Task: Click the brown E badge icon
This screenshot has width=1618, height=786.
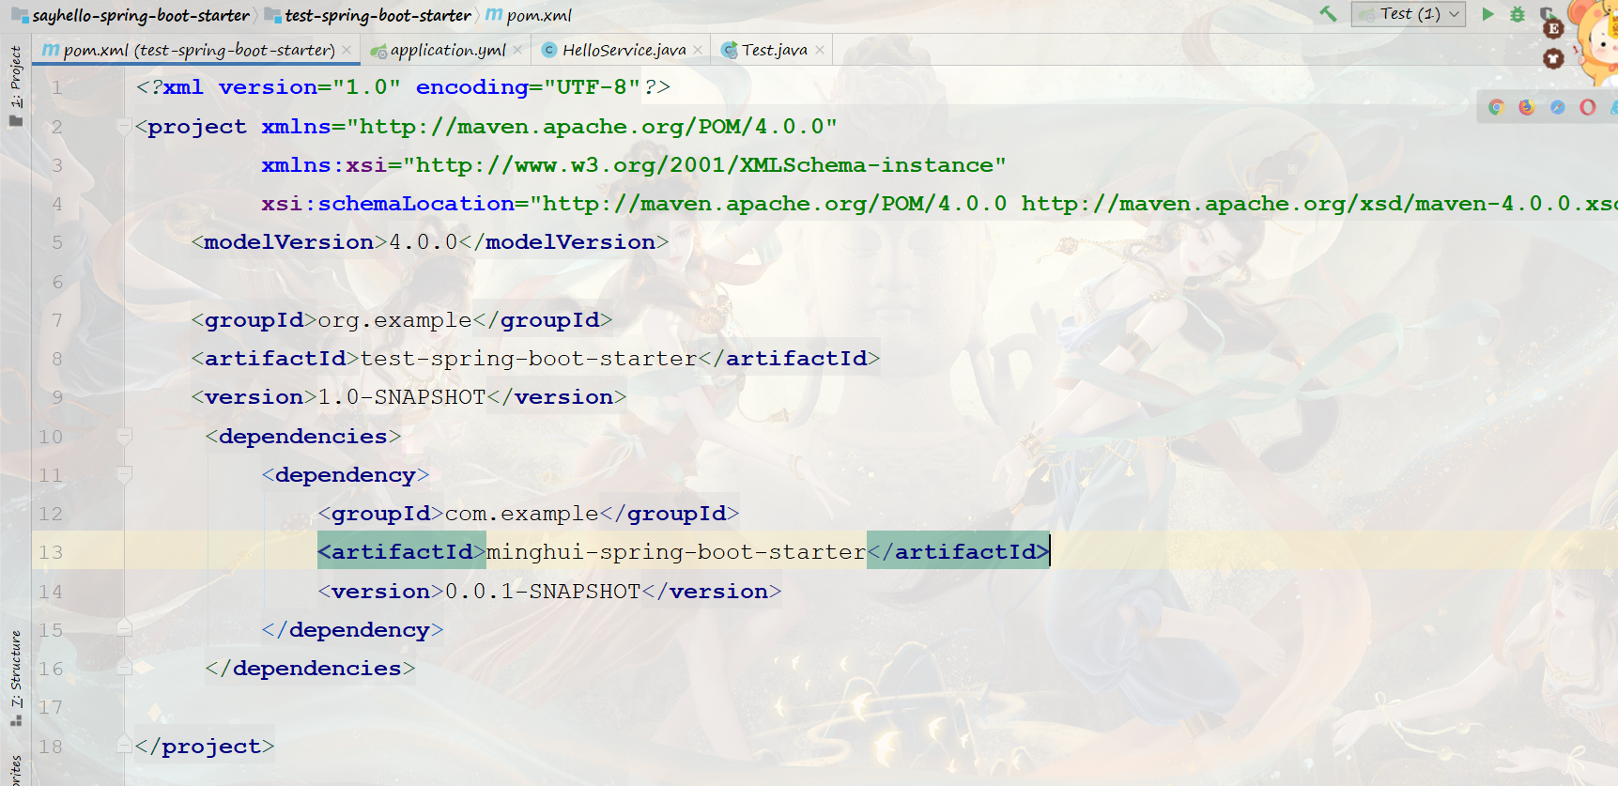Action: (1553, 28)
